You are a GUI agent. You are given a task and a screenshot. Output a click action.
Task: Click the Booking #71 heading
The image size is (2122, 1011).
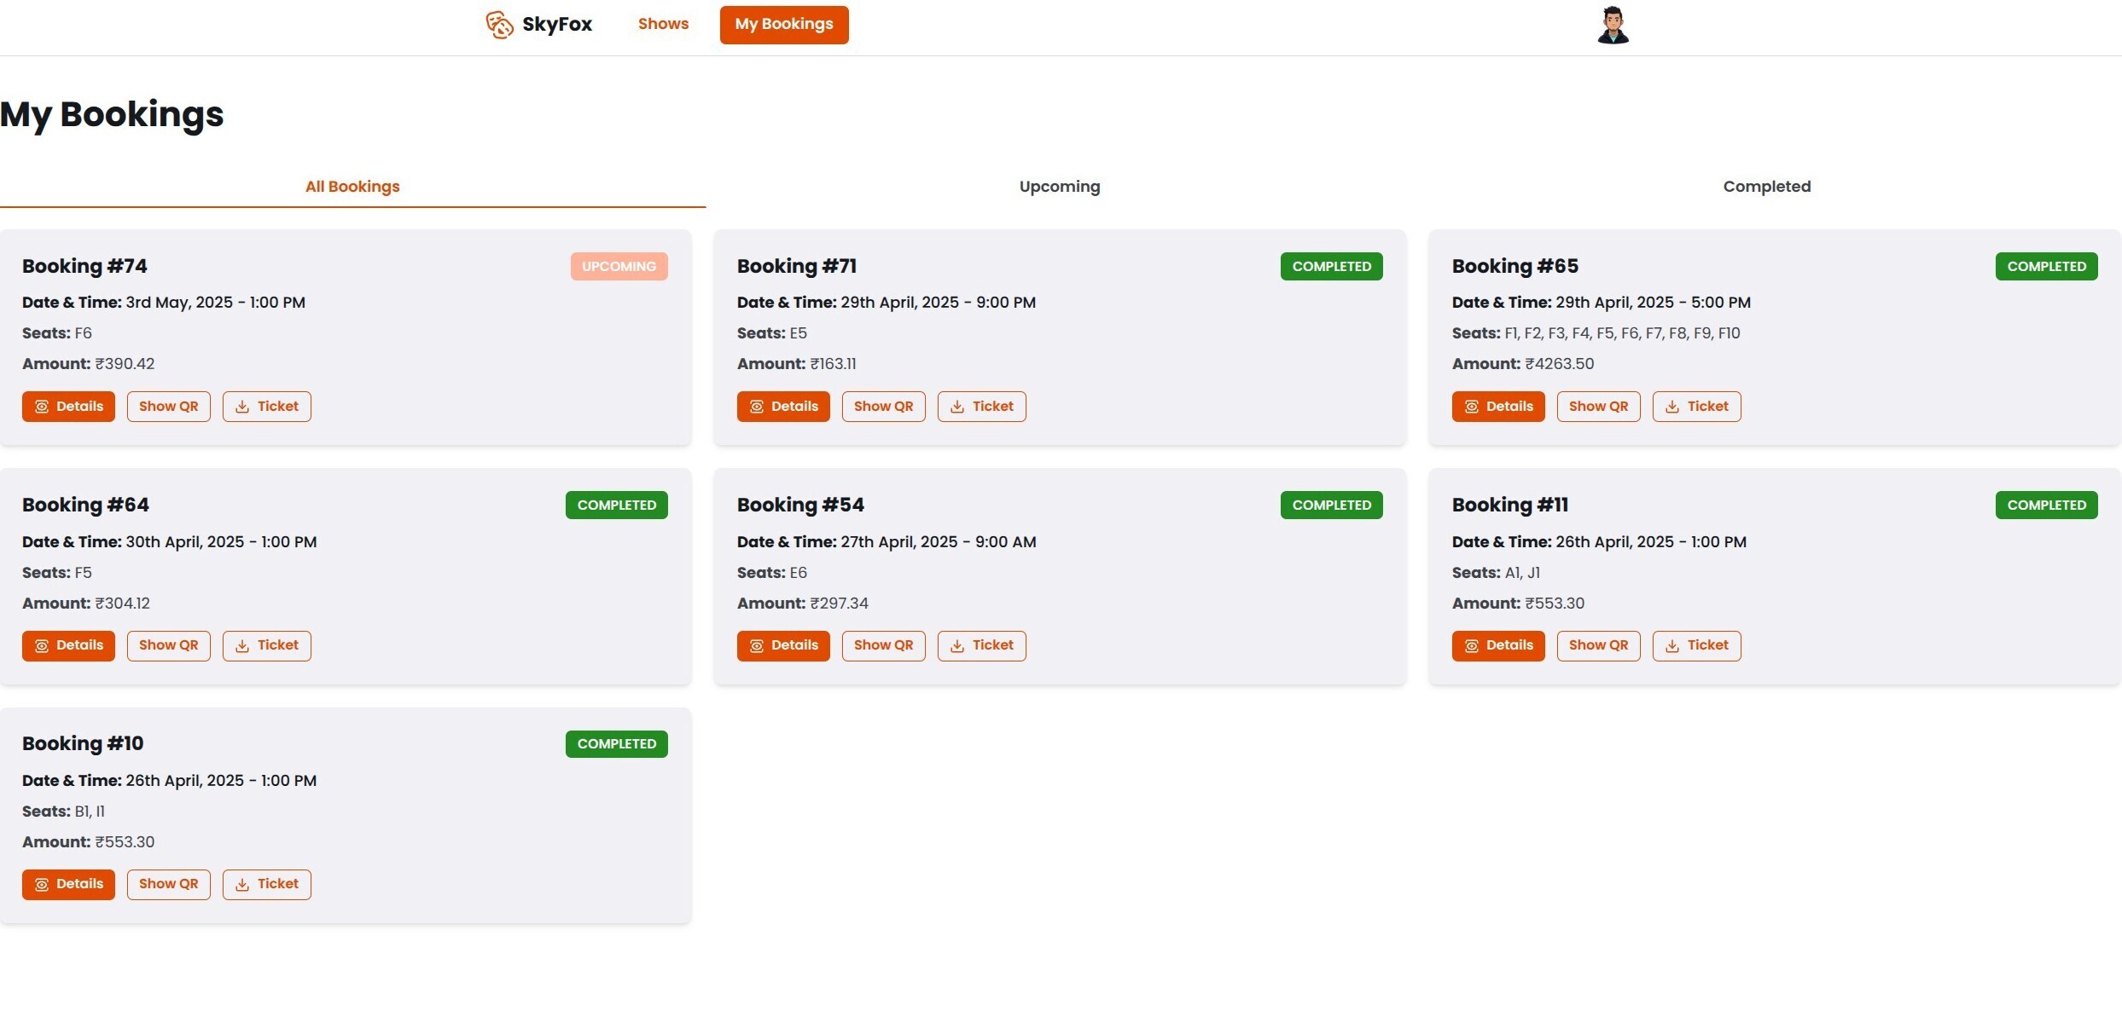tap(797, 266)
